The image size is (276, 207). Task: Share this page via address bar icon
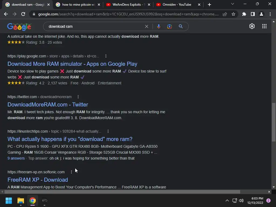pyautogui.click(x=225, y=14)
